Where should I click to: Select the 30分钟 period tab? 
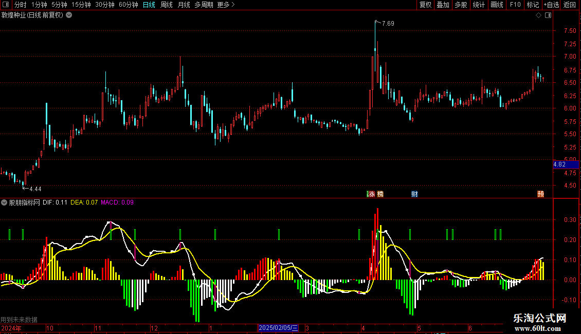pos(104,5)
